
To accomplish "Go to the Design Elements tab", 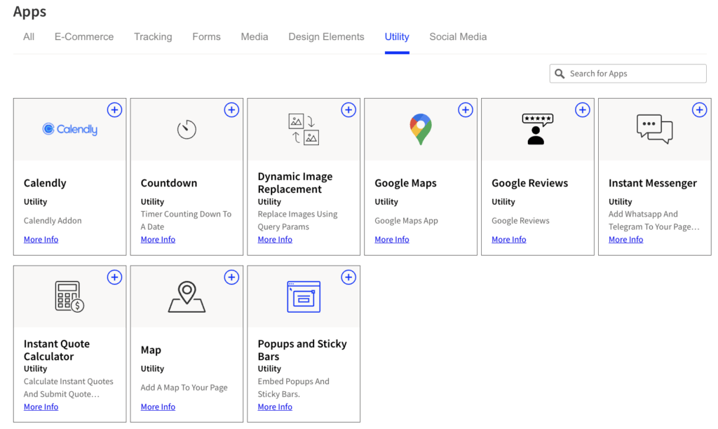I will [x=326, y=36].
